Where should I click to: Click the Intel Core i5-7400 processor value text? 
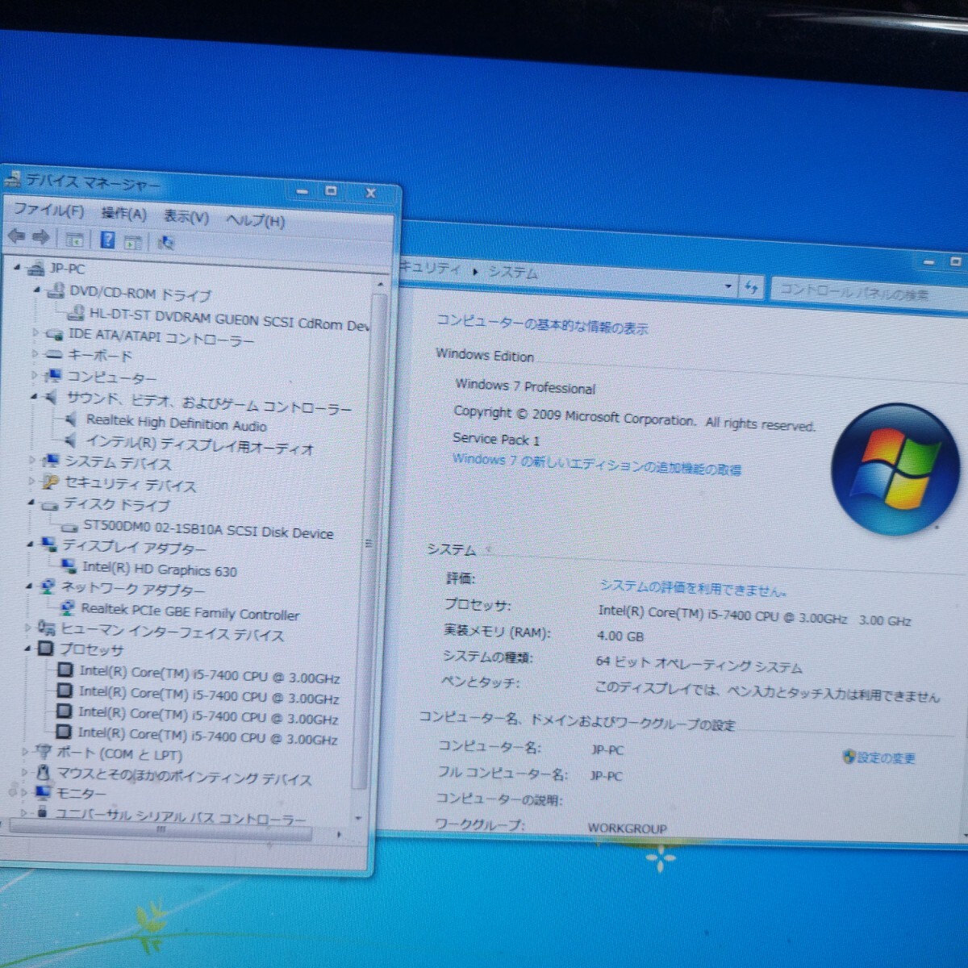point(754,616)
